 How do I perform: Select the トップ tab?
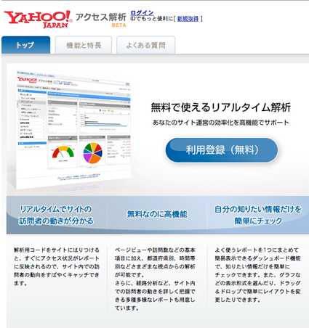(x=25, y=45)
